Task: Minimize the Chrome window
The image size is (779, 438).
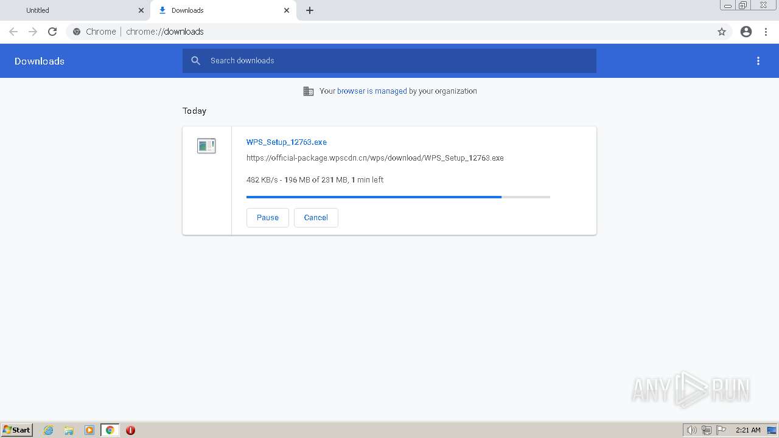Action: point(727,5)
